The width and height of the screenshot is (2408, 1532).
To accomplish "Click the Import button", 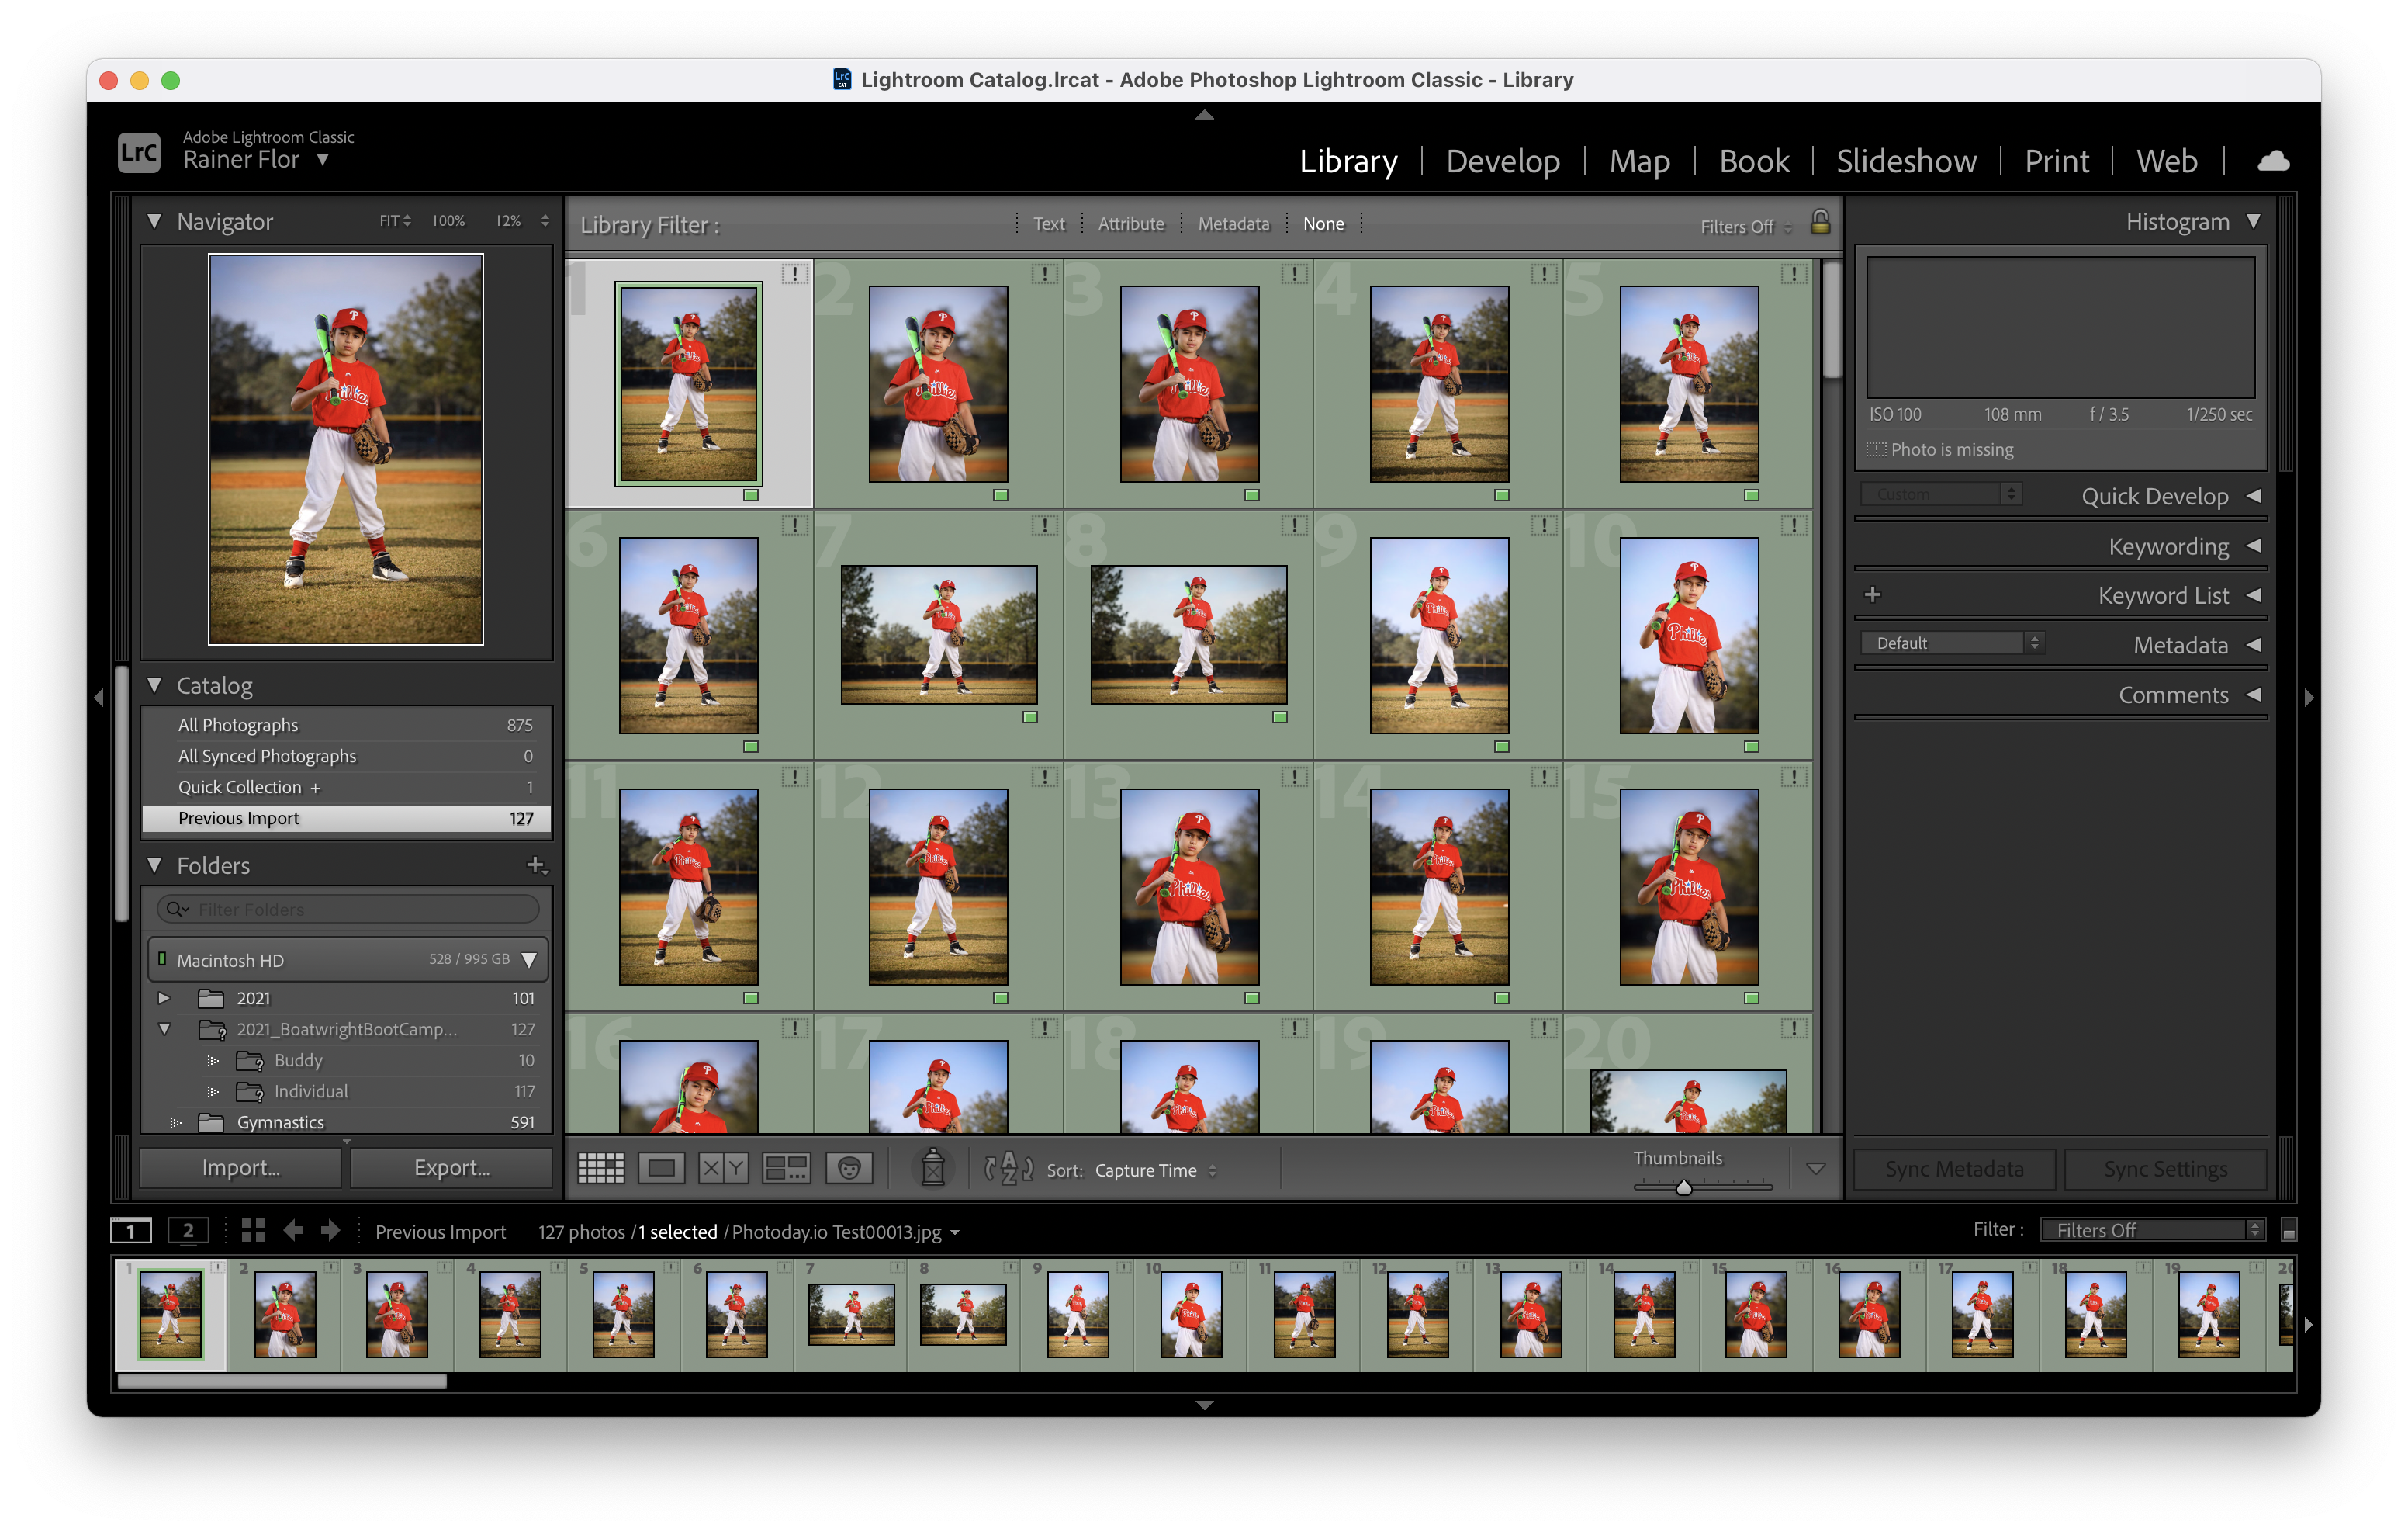I will [x=241, y=1168].
